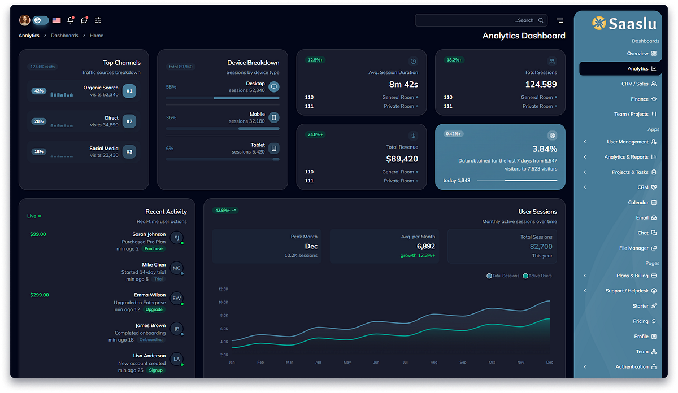Click the Email inbox icon
The height and width of the screenshot is (393, 678).
[x=654, y=218]
